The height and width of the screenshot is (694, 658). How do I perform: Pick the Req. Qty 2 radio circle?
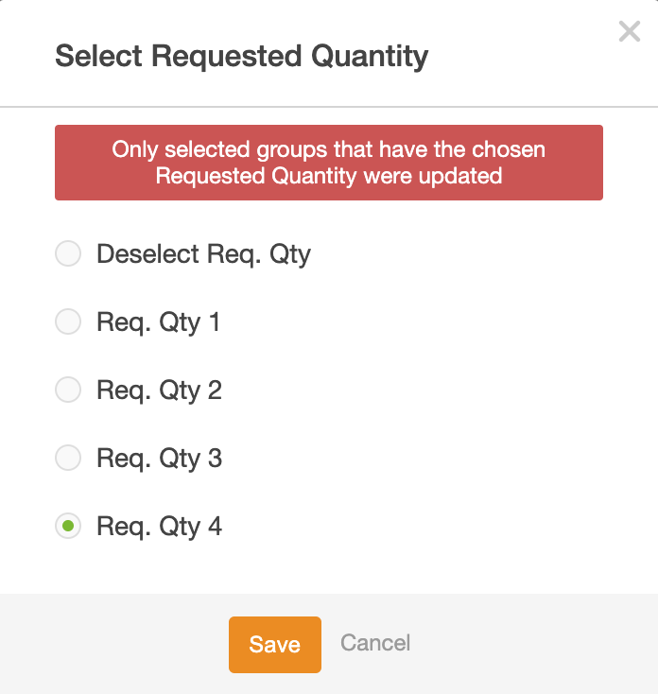pyautogui.click(x=68, y=390)
